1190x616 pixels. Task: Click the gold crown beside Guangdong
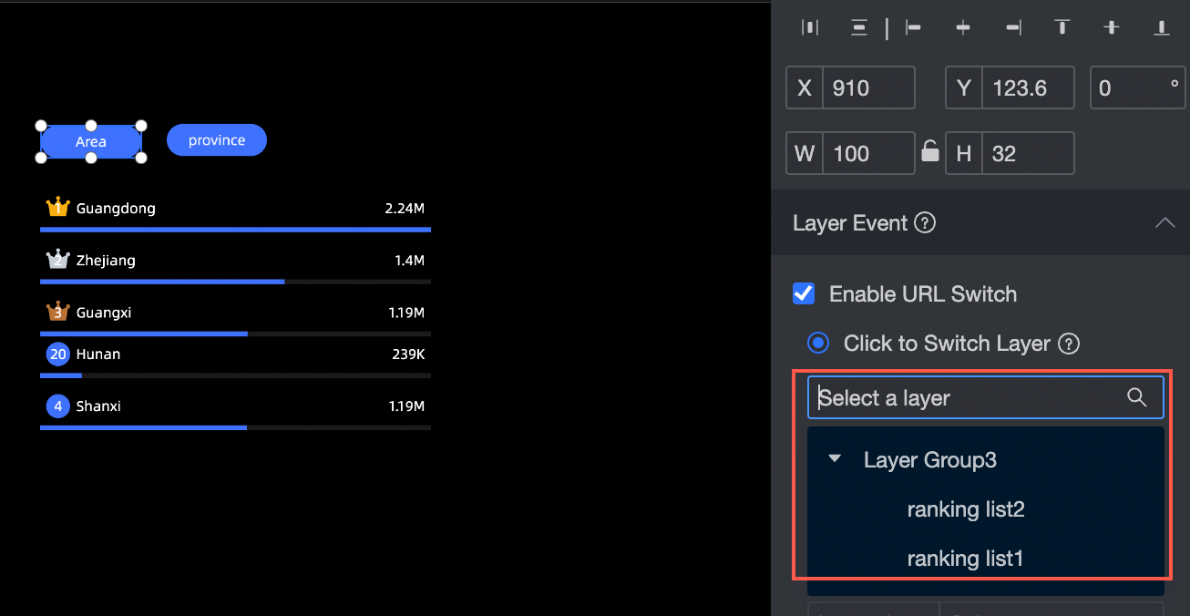click(x=57, y=207)
